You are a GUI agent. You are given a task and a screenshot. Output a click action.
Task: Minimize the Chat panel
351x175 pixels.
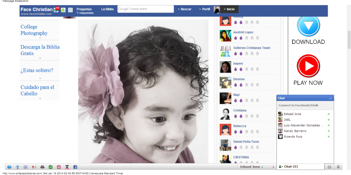(x=330, y=98)
